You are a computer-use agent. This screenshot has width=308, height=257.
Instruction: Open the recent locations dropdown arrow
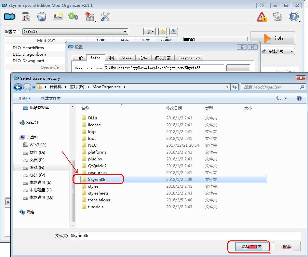click(x=33, y=88)
